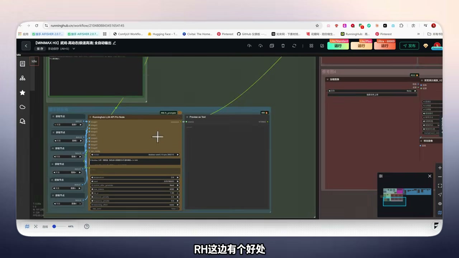
Task: Click the temperature 0.6 value slider
Action: click(x=135, y=177)
